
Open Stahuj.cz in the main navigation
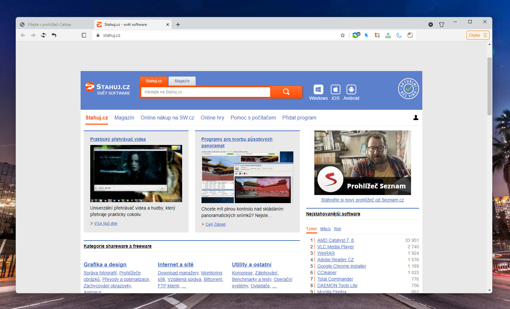(97, 118)
